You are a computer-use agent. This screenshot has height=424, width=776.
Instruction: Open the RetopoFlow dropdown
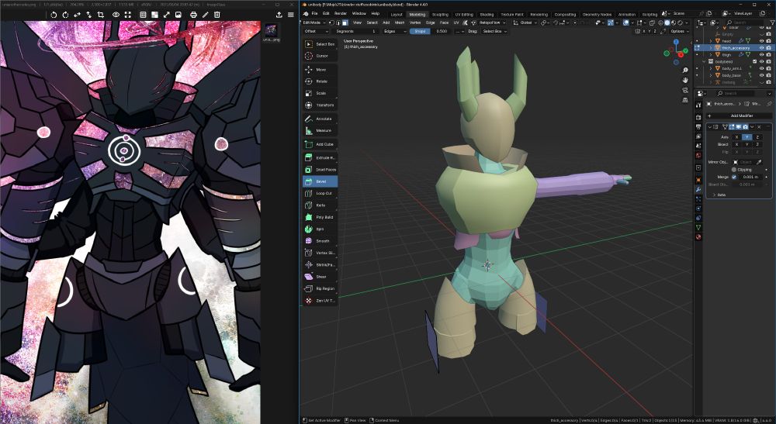pos(492,22)
